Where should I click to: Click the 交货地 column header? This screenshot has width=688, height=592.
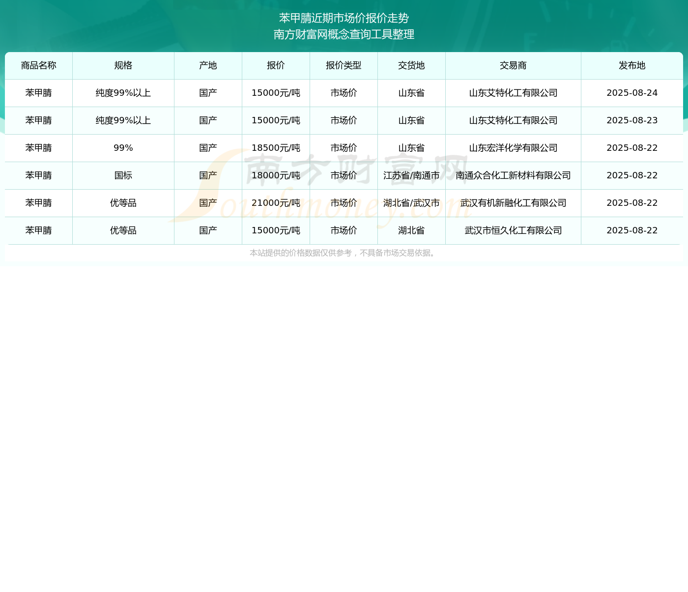pyautogui.click(x=411, y=65)
